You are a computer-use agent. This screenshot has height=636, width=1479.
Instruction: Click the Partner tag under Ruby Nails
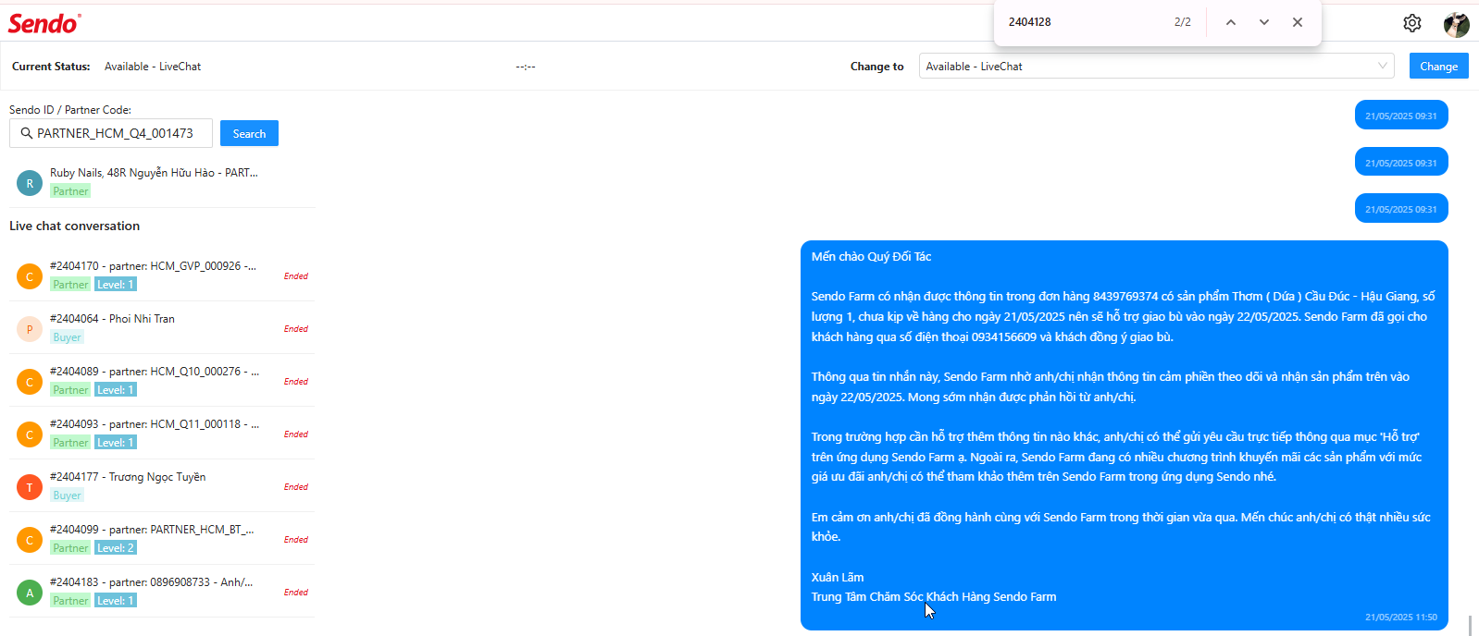tap(70, 191)
